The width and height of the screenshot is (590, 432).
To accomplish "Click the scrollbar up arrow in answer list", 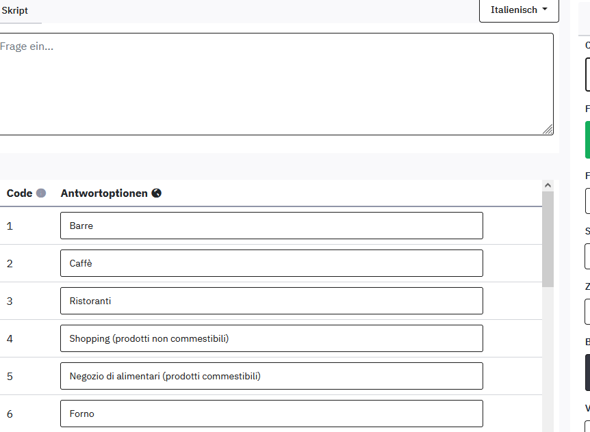I will [x=548, y=185].
